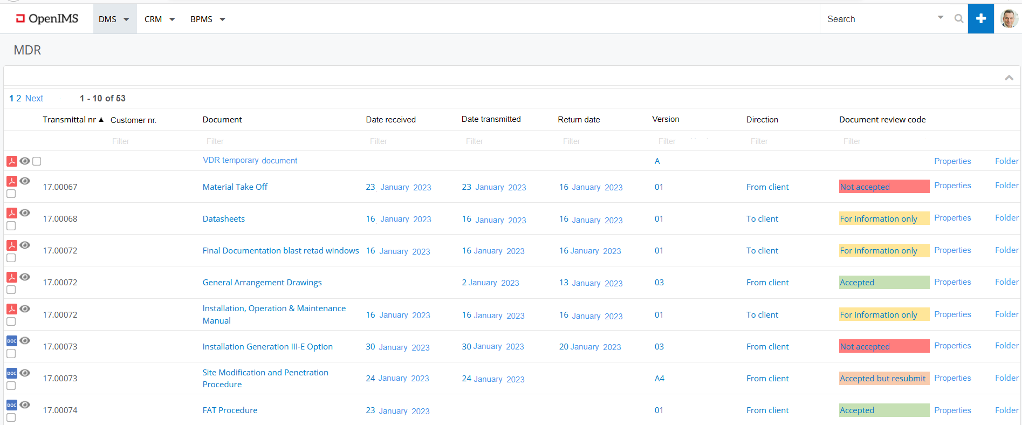
Task: Click the search magnifier icon
Action: [x=958, y=19]
